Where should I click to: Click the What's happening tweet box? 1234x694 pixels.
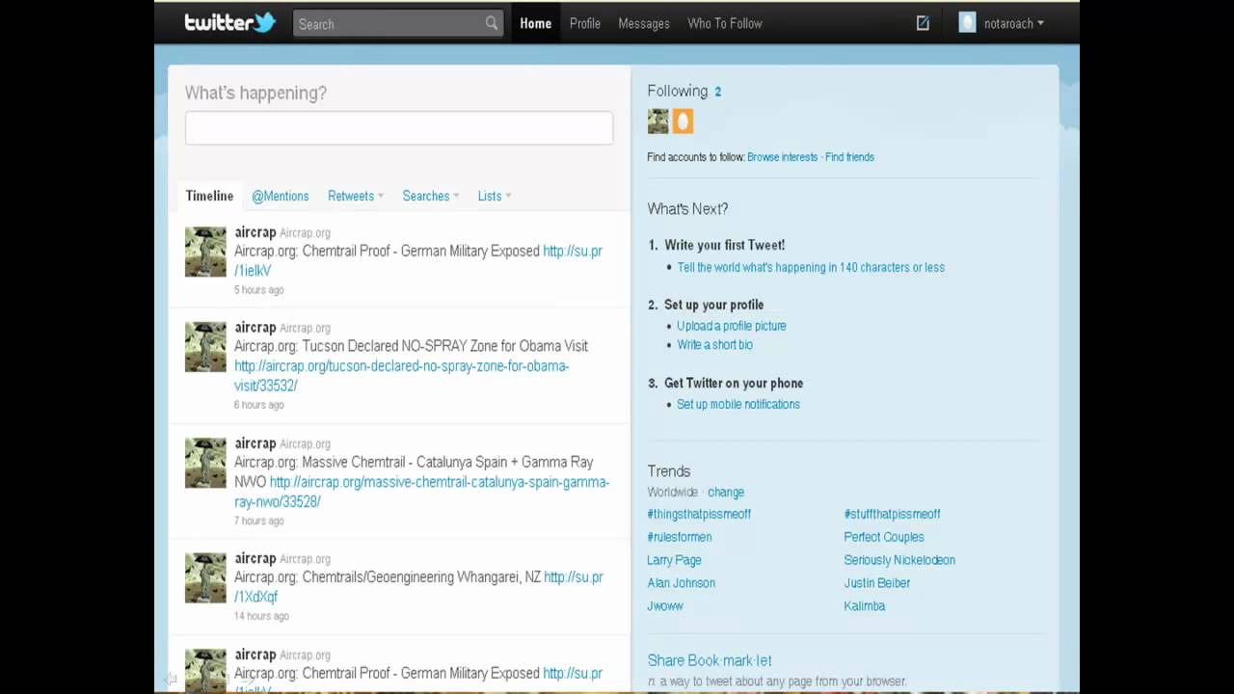399,128
